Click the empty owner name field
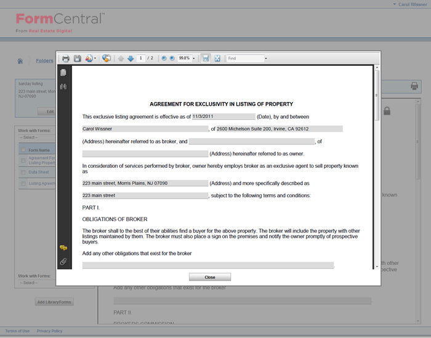The width and height of the screenshot is (431, 338). pyautogui.click(x=252, y=141)
